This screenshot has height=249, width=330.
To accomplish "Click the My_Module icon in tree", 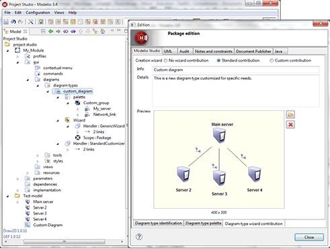I will click(x=17, y=50).
